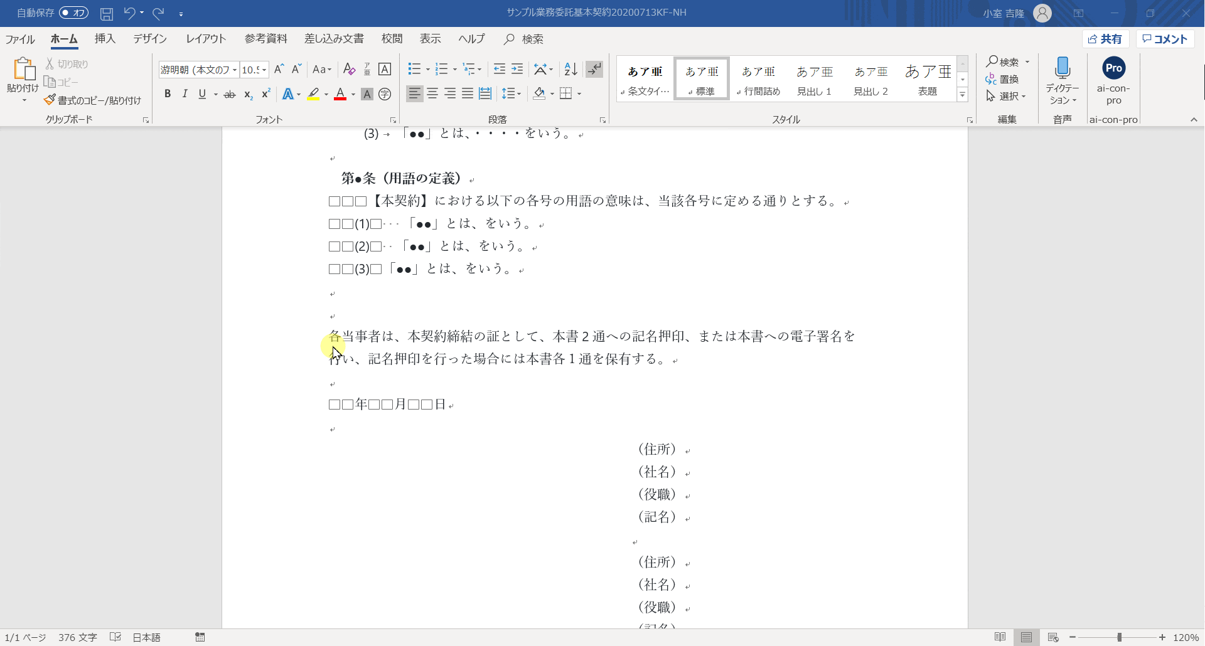This screenshot has width=1205, height=646.
Task: Apply the 行間詰め style
Action: point(758,78)
